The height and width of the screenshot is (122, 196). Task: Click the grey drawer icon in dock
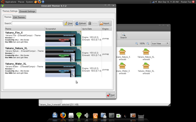coord(141,116)
